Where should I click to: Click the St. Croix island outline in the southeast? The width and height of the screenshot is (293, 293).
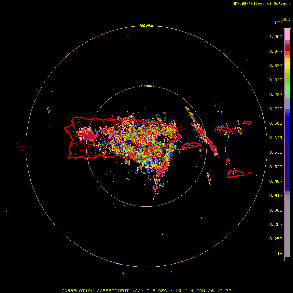tap(236, 174)
